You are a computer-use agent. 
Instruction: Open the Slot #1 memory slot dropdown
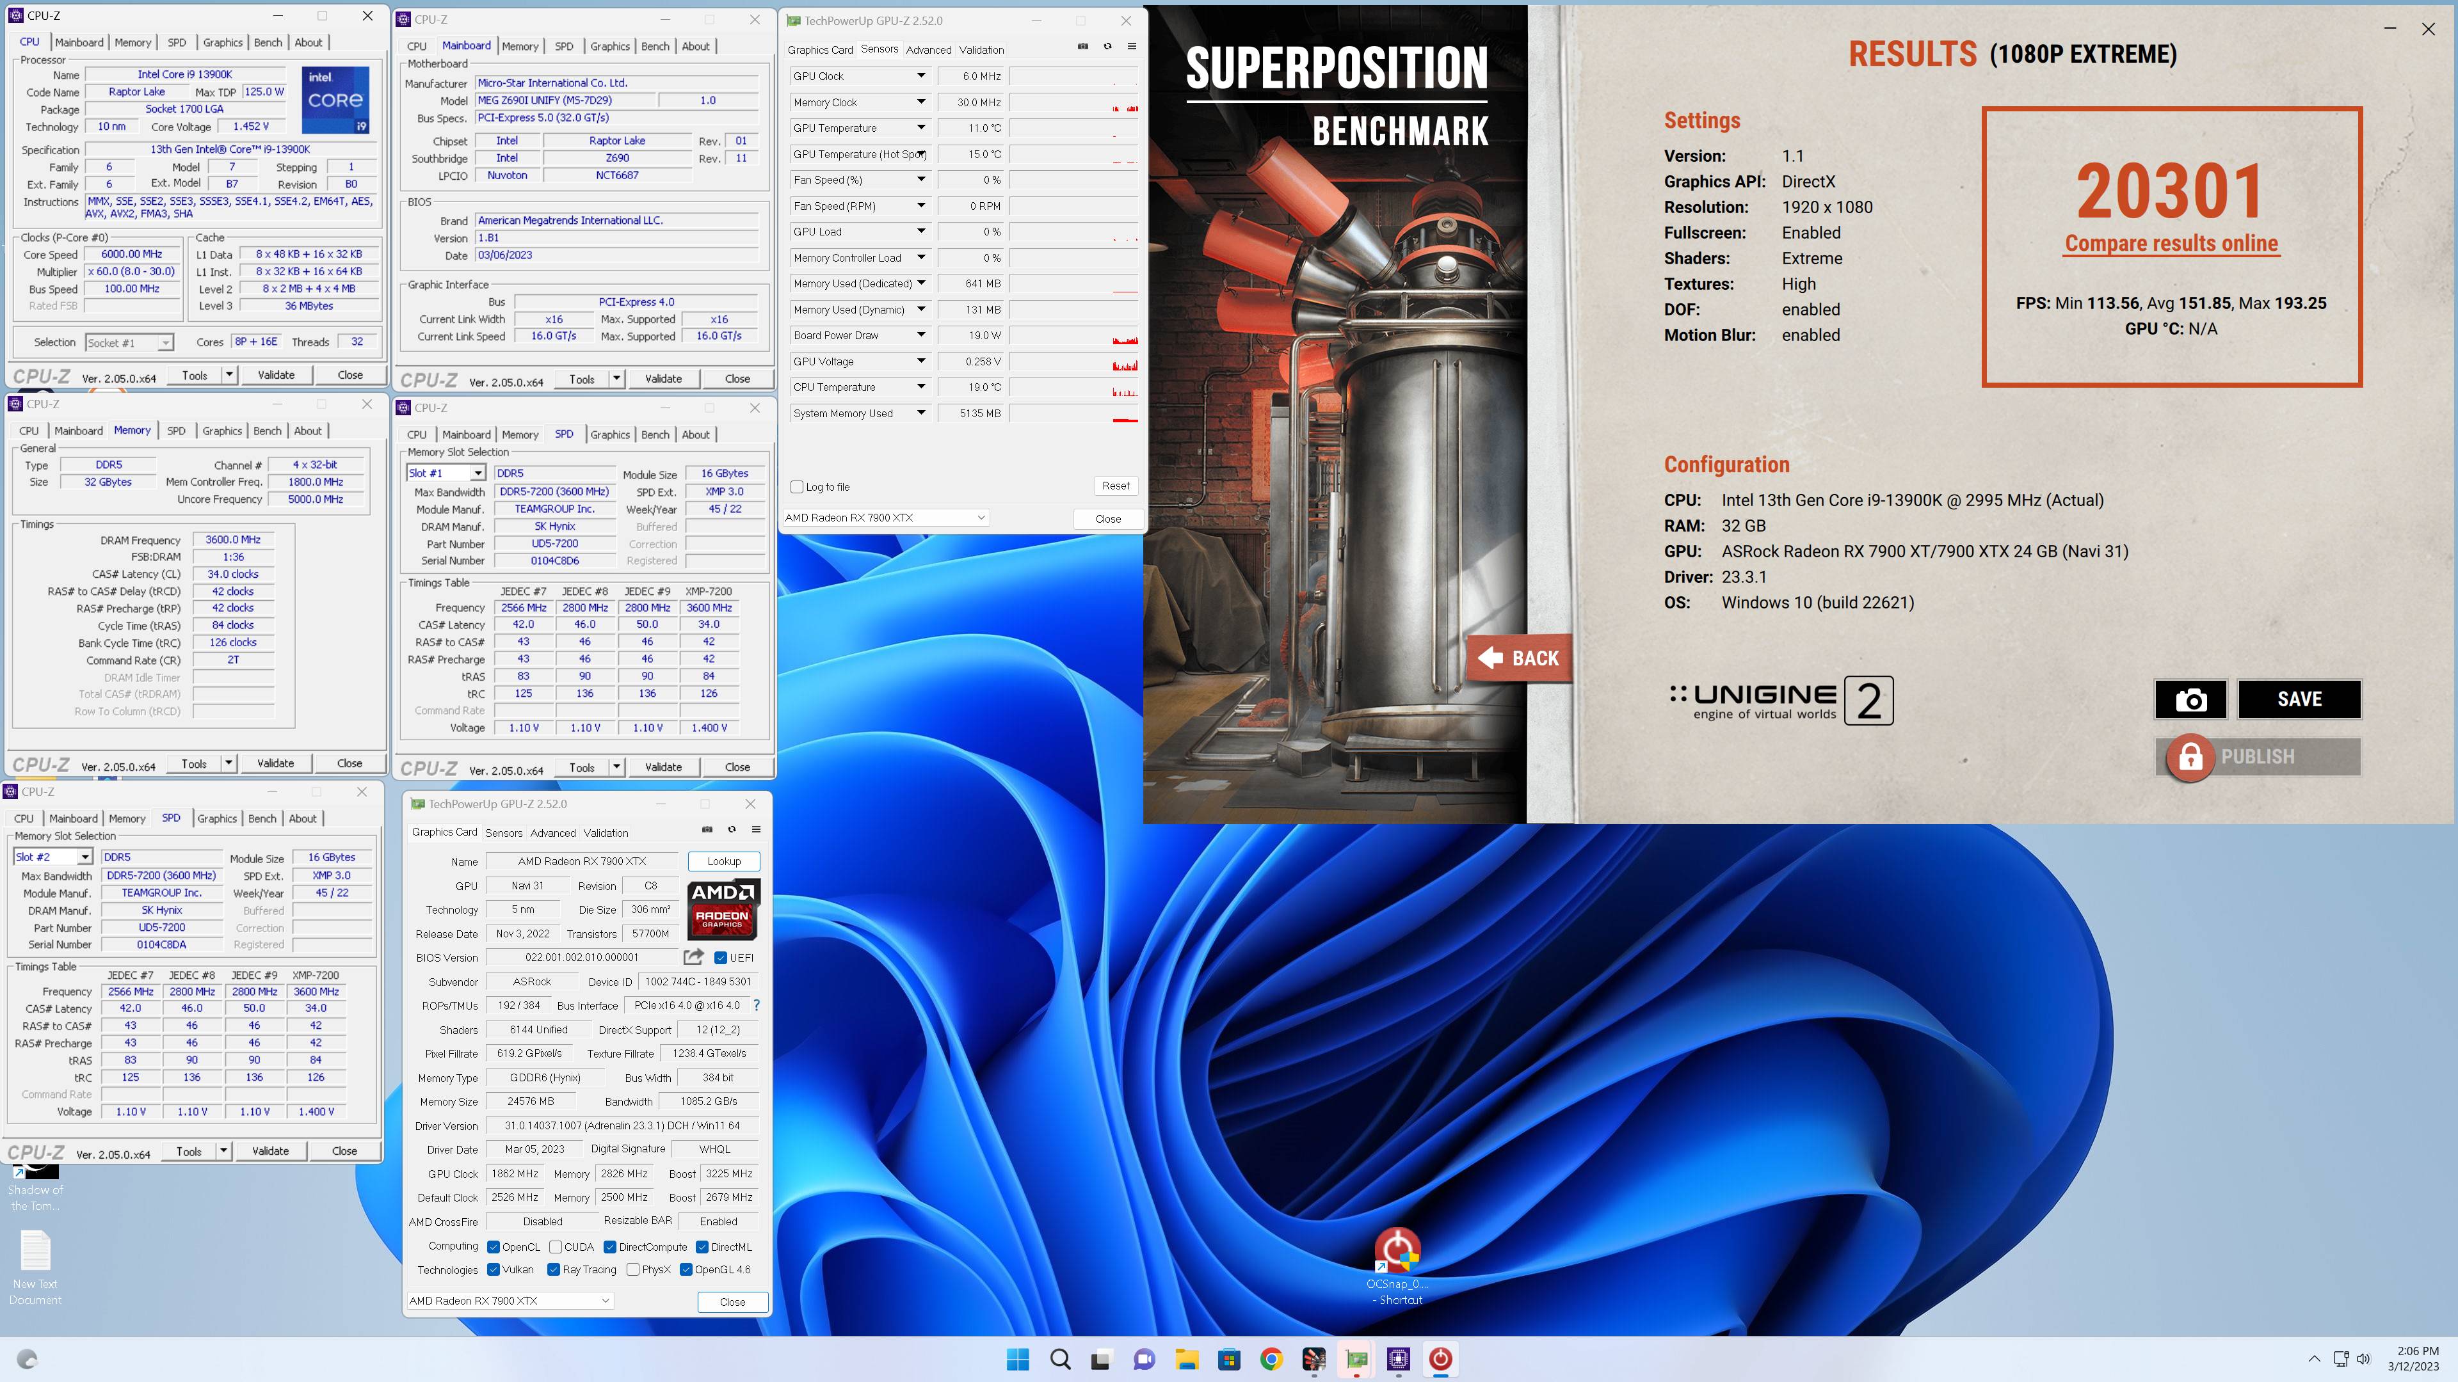(477, 473)
